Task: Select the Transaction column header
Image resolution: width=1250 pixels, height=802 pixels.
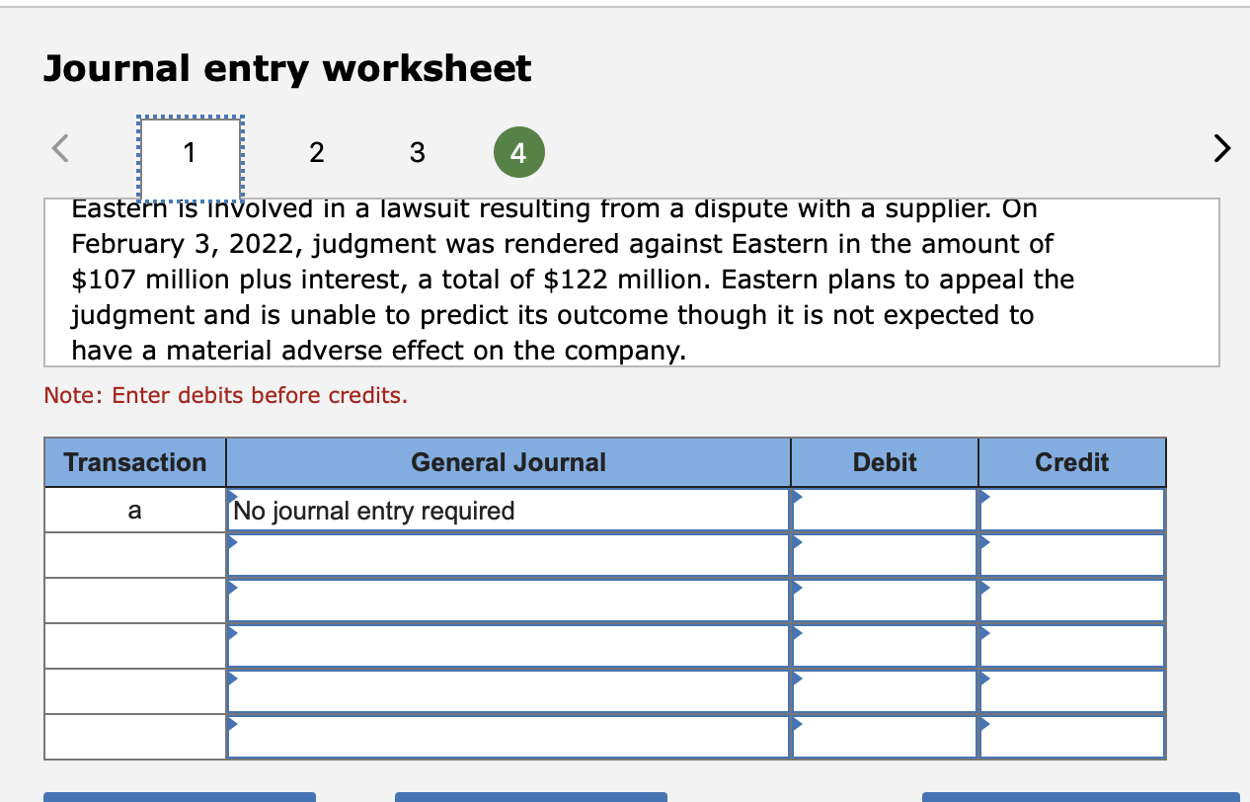Action: 135,462
